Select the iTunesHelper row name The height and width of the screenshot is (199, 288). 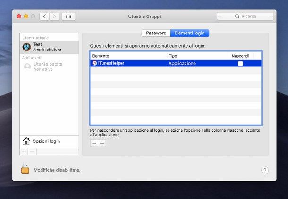click(111, 63)
